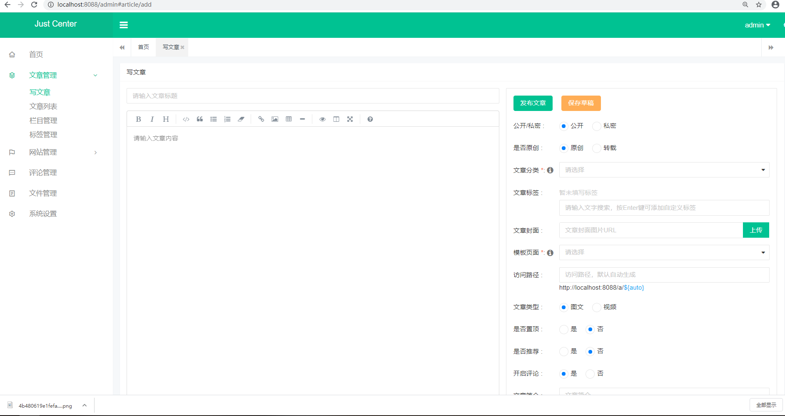785x416 pixels.
Task: Expand the 网站管理 sidebar menu
Action: click(43, 153)
